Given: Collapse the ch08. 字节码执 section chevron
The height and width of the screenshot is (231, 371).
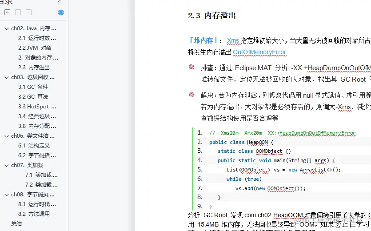Looking at the screenshot, I should coord(7,195).
